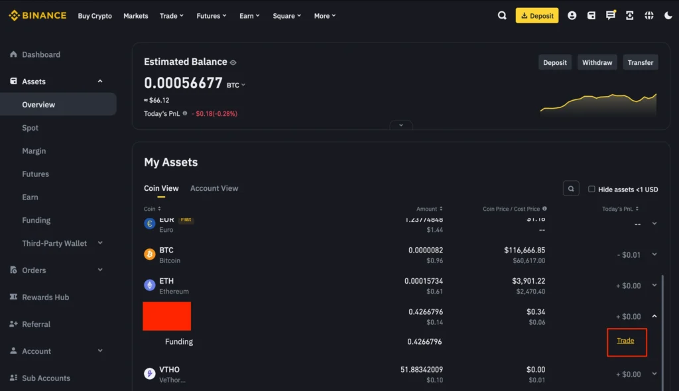
Task: Open Markets in navigation
Action: tap(135, 16)
